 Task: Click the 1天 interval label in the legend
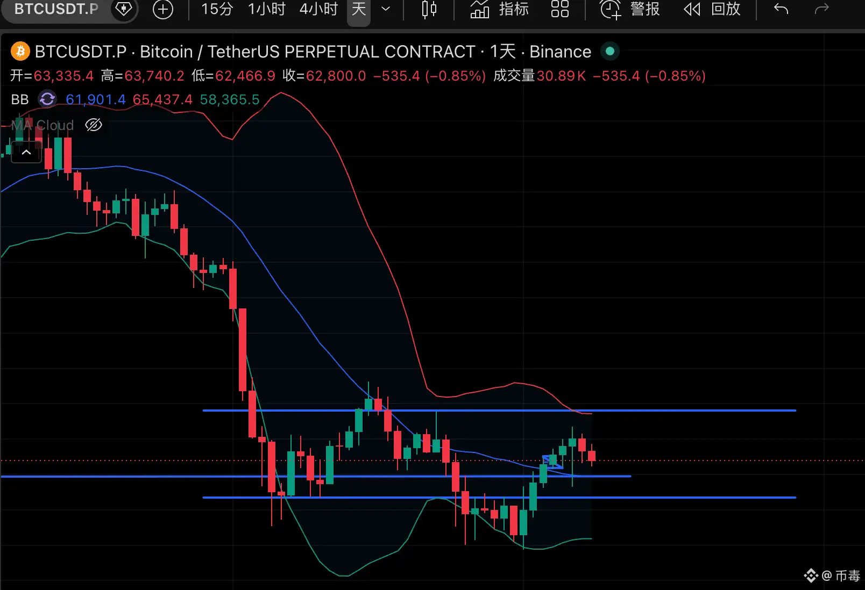[502, 52]
